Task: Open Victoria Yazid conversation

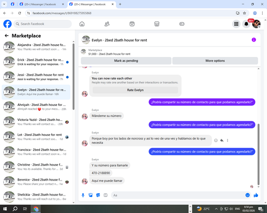Action: coord(36,122)
